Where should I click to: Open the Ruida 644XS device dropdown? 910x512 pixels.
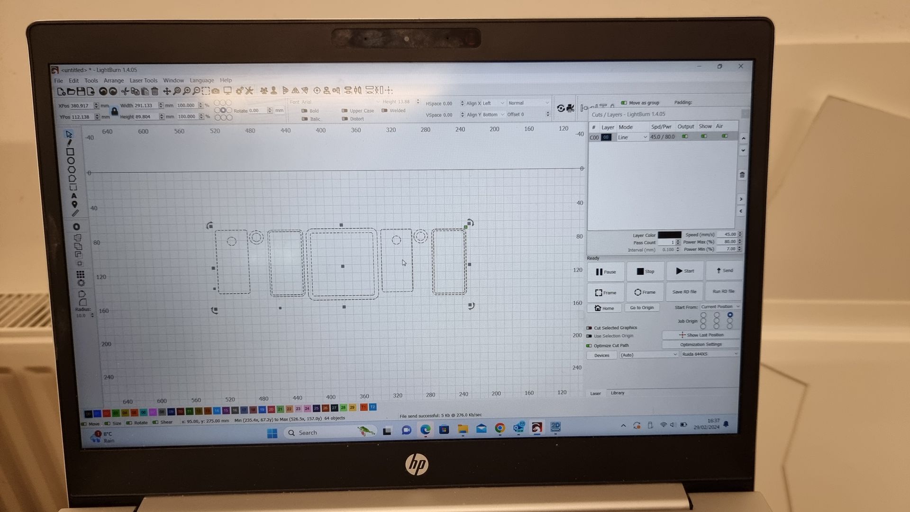point(710,354)
